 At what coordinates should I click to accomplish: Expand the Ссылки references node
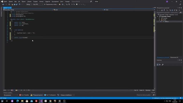(x=160, y=18)
